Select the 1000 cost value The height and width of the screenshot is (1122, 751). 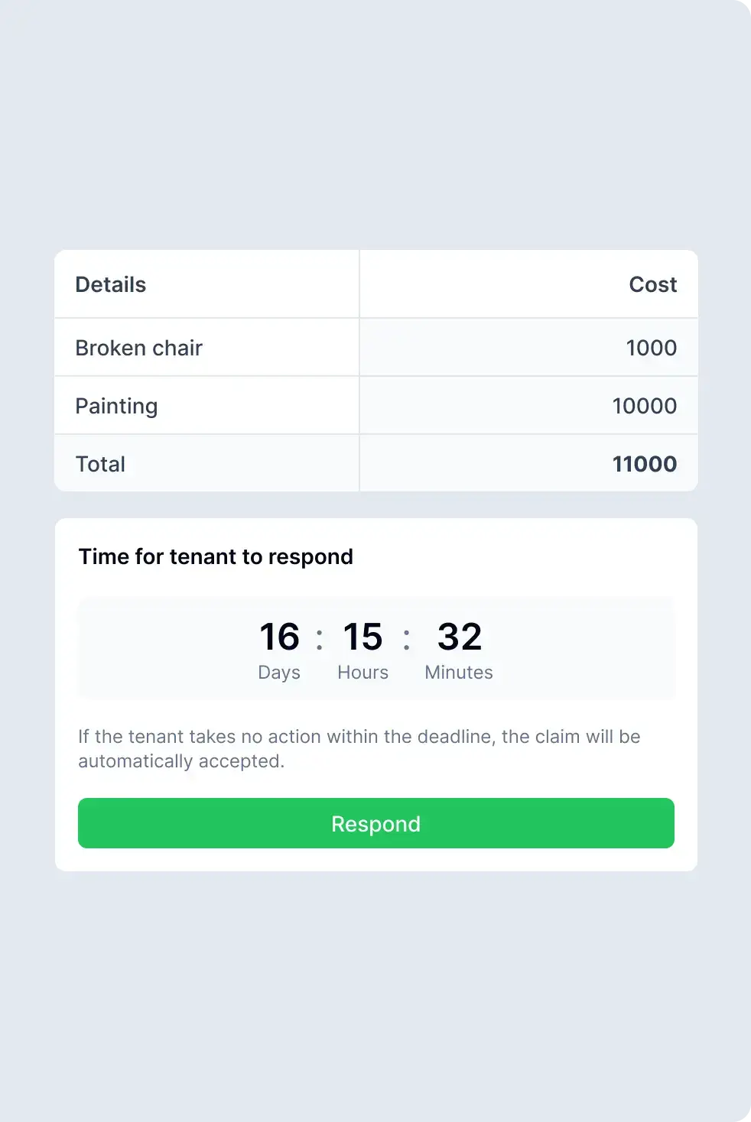pyautogui.click(x=651, y=348)
